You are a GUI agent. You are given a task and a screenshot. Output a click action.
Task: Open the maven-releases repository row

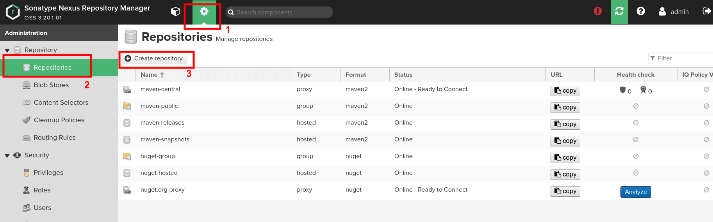415,124
